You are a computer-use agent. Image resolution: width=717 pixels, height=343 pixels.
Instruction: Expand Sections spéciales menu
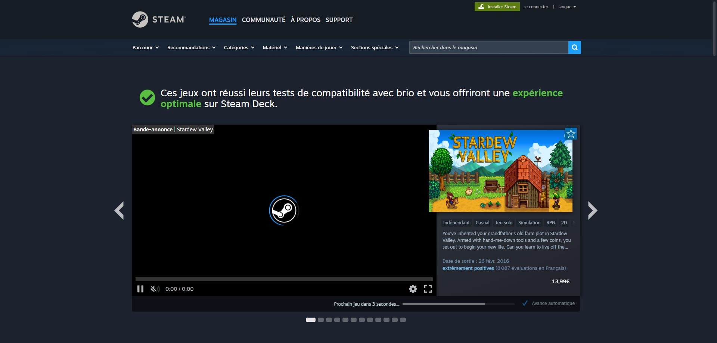375,47
